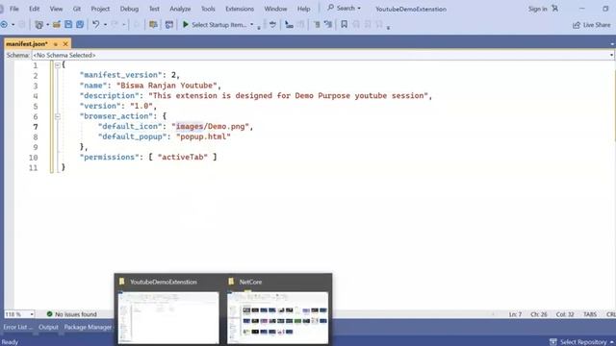Open the Window menu

tap(275, 9)
